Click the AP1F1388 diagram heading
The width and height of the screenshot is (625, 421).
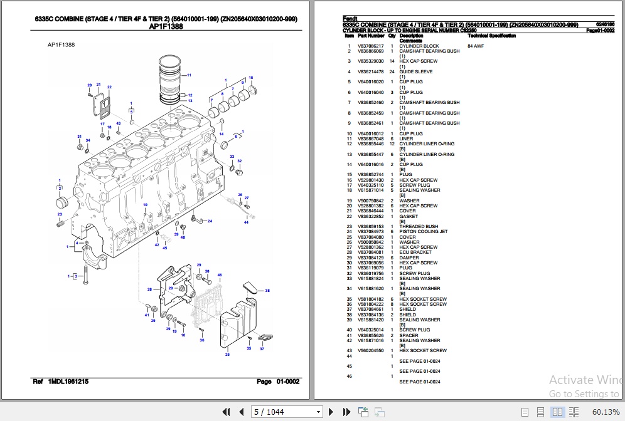166,27
